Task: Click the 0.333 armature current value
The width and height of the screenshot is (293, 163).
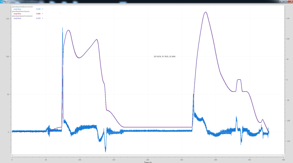Action: (38, 9)
